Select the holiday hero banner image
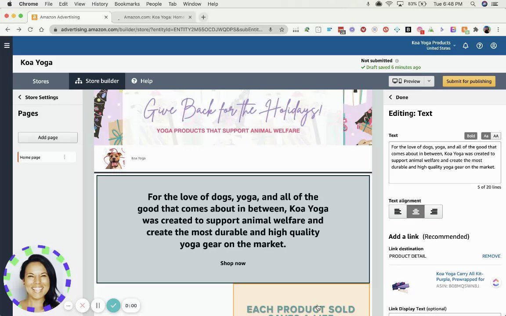 pos(233,117)
